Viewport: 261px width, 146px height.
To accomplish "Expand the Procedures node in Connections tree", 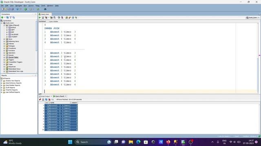I will click(x=4, y=48).
